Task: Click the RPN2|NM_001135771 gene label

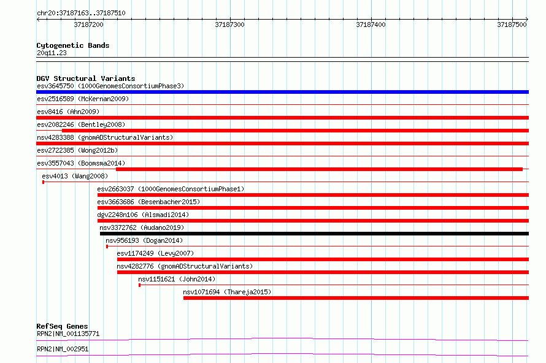Action: (x=68, y=334)
